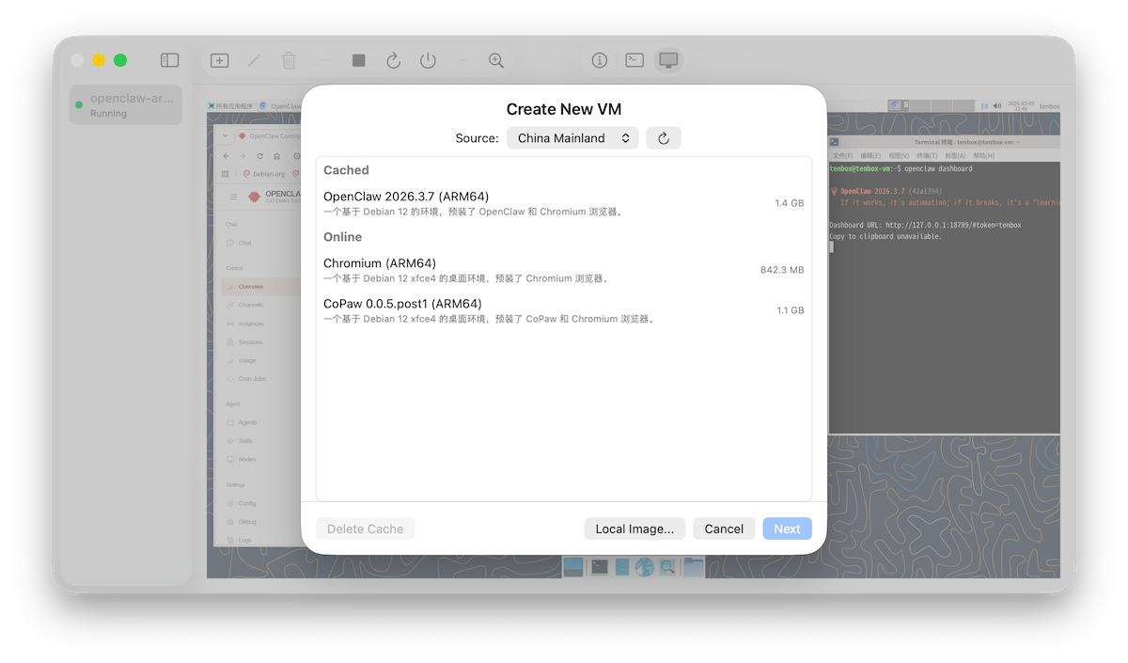Open the Source China Mainland dropdown
Screen dimensions: 1128x663
tap(572, 138)
